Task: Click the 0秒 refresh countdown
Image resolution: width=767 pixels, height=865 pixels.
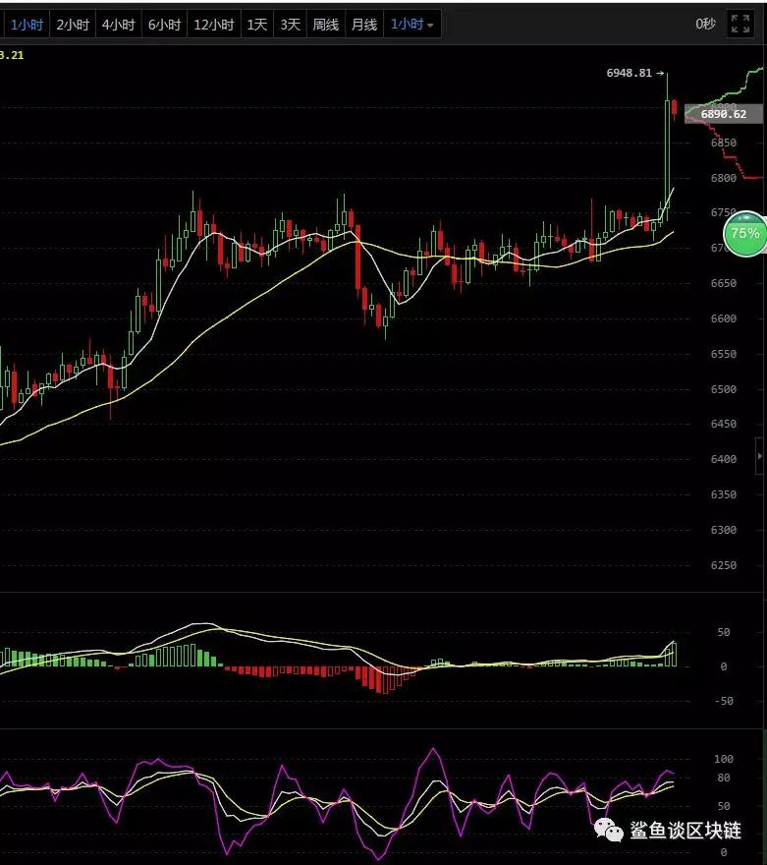Action: pyautogui.click(x=705, y=24)
